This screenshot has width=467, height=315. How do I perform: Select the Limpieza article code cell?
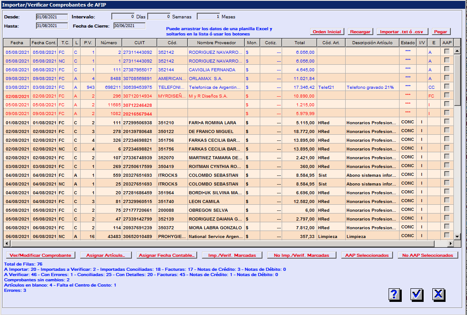(331, 237)
